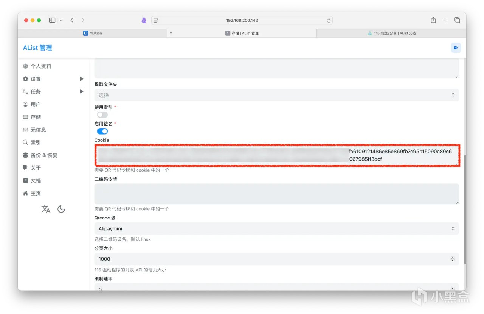Toggle the 禁用索引 switch

coord(102,115)
